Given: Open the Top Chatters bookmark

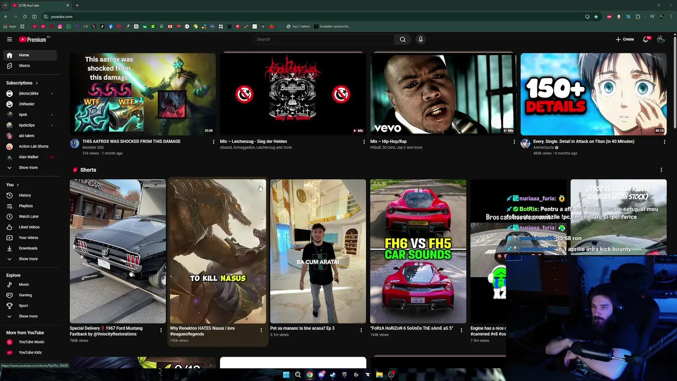Looking at the screenshot, I should point(298,26).
